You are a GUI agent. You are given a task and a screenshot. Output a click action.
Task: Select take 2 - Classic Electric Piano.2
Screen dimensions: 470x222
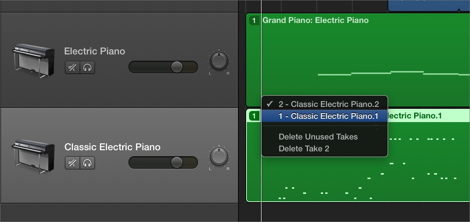pyautogui.click(x=325, y=104)
